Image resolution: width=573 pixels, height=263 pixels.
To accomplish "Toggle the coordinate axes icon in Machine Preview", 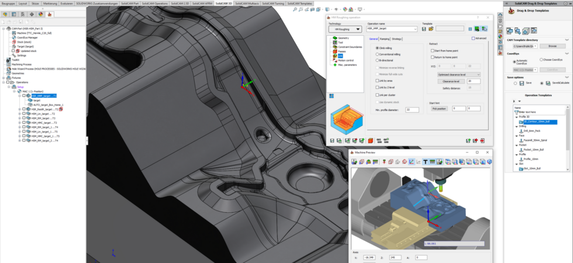I will (412, 162).
